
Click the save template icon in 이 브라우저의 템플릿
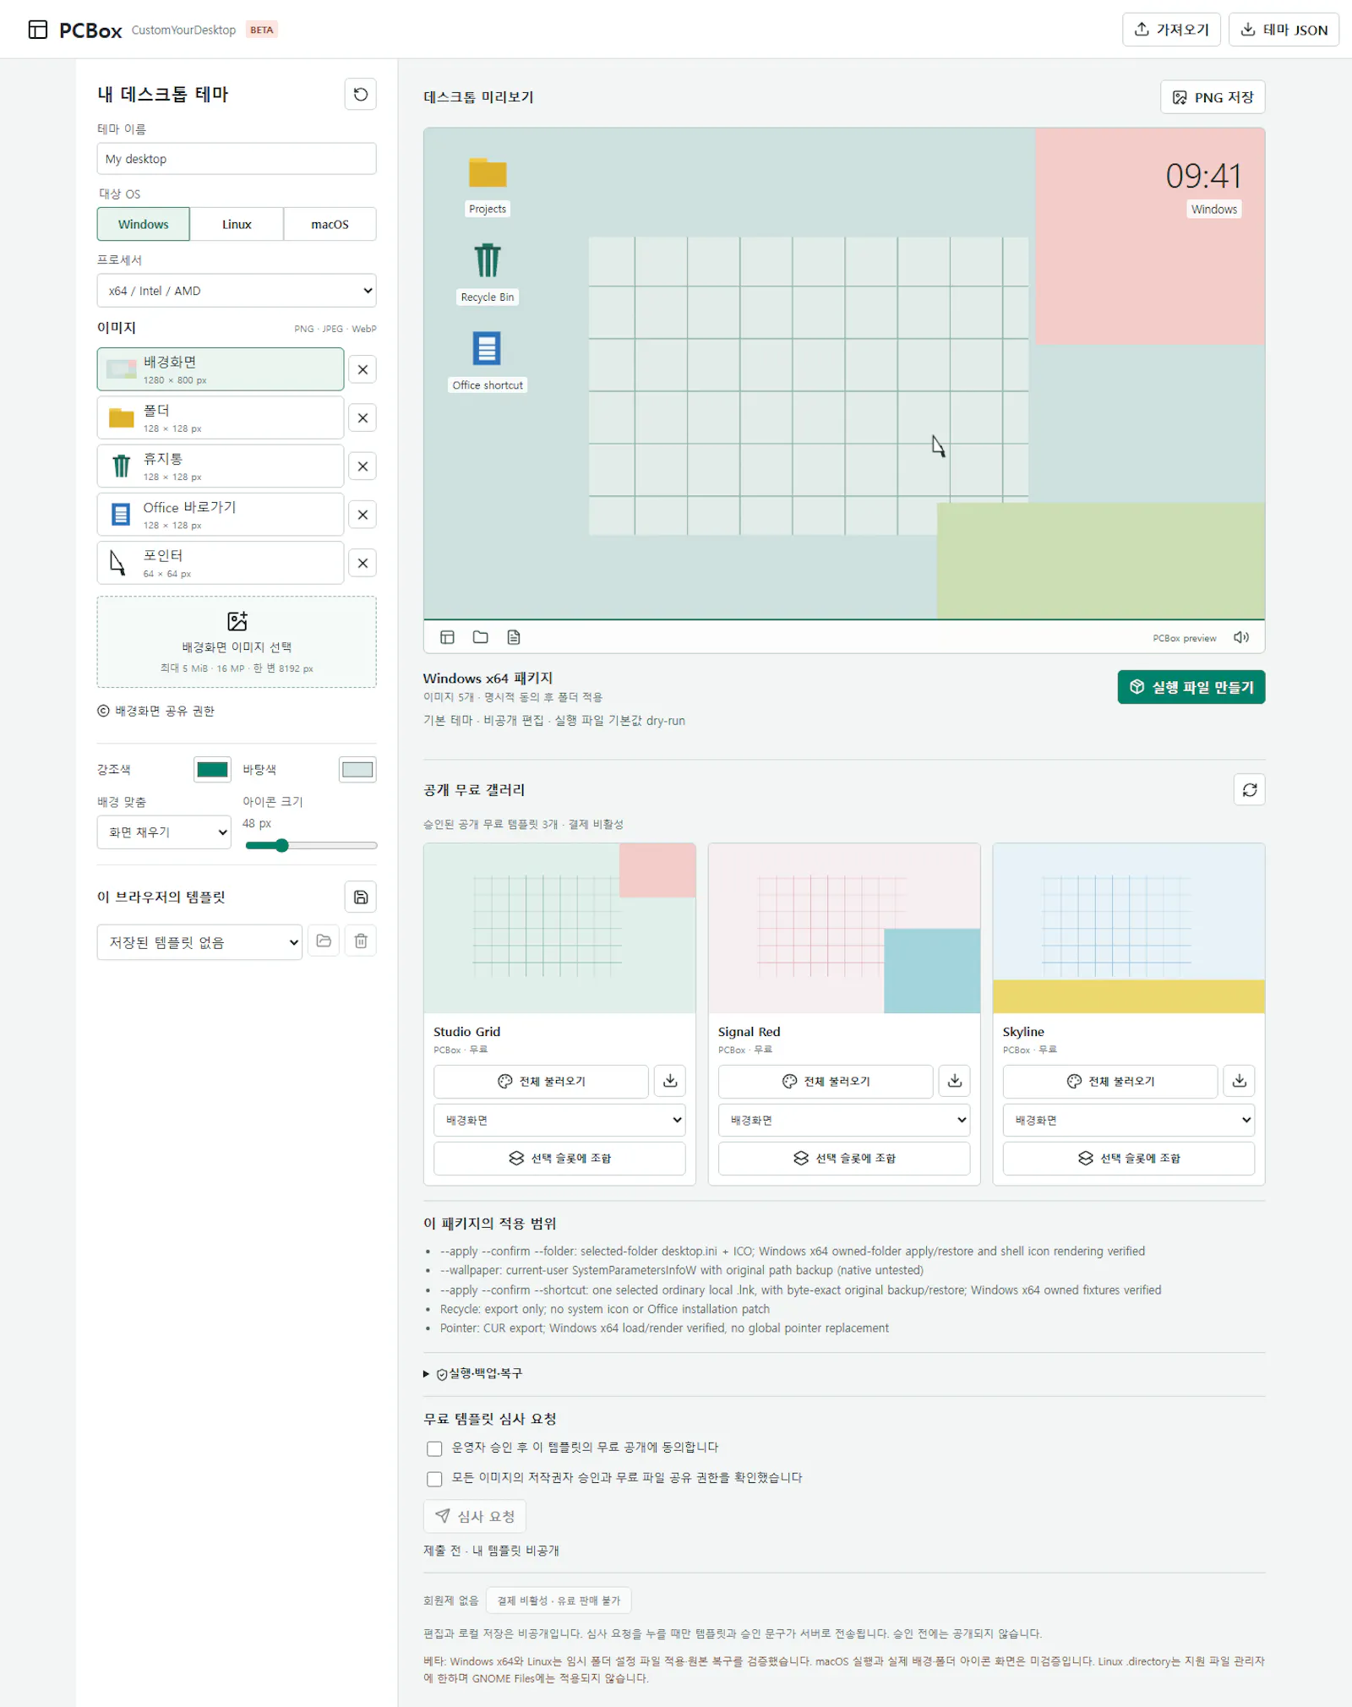[x=361, y=897]
